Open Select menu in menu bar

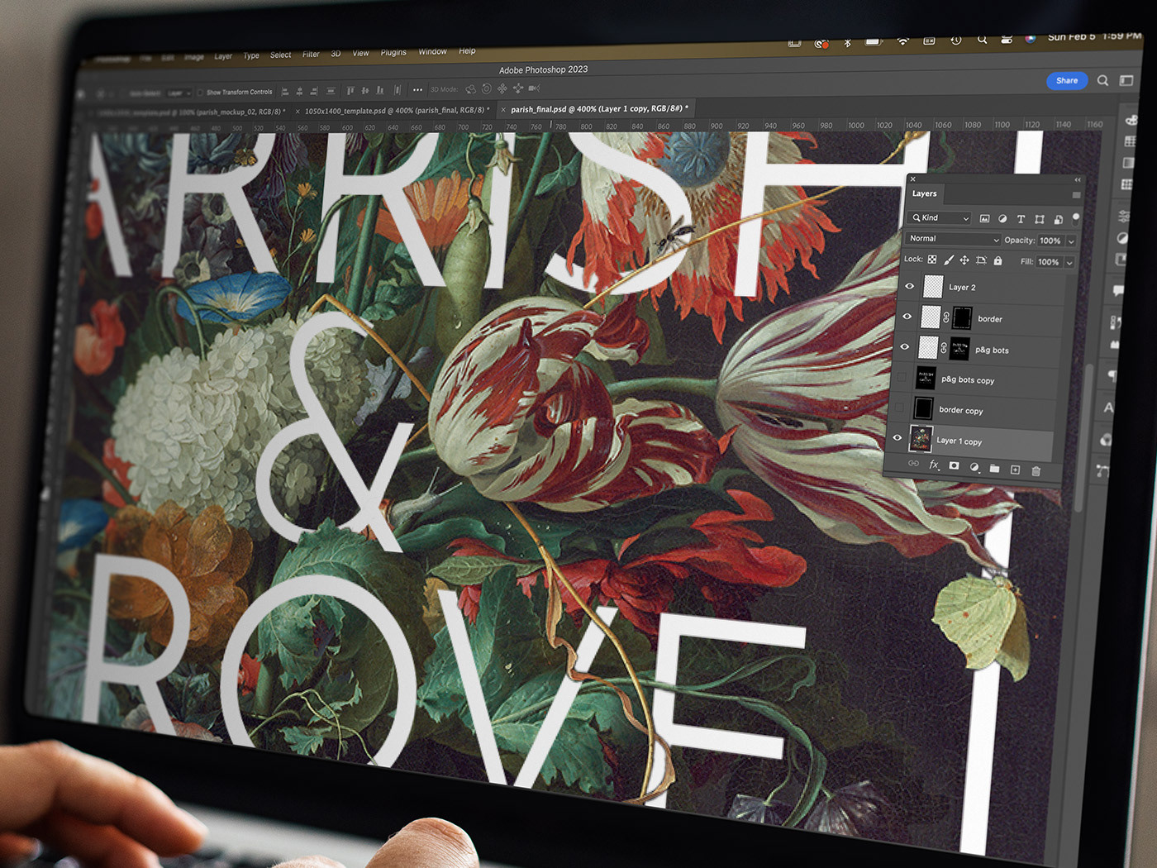click(x=280, y=55)
